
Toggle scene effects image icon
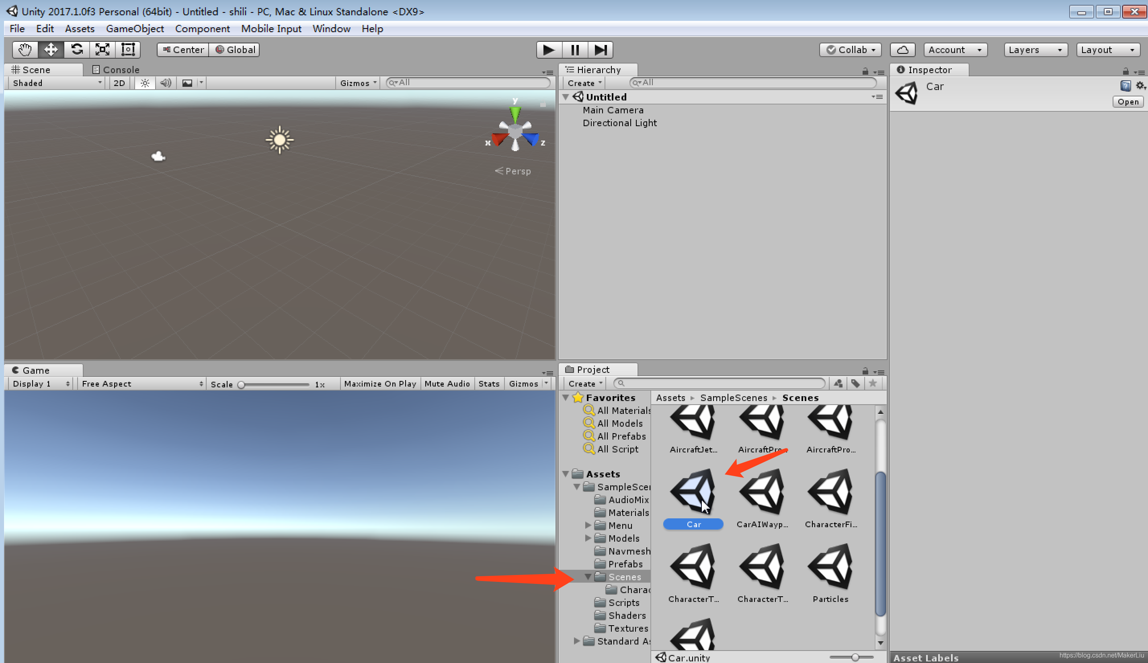coord(187,83)
